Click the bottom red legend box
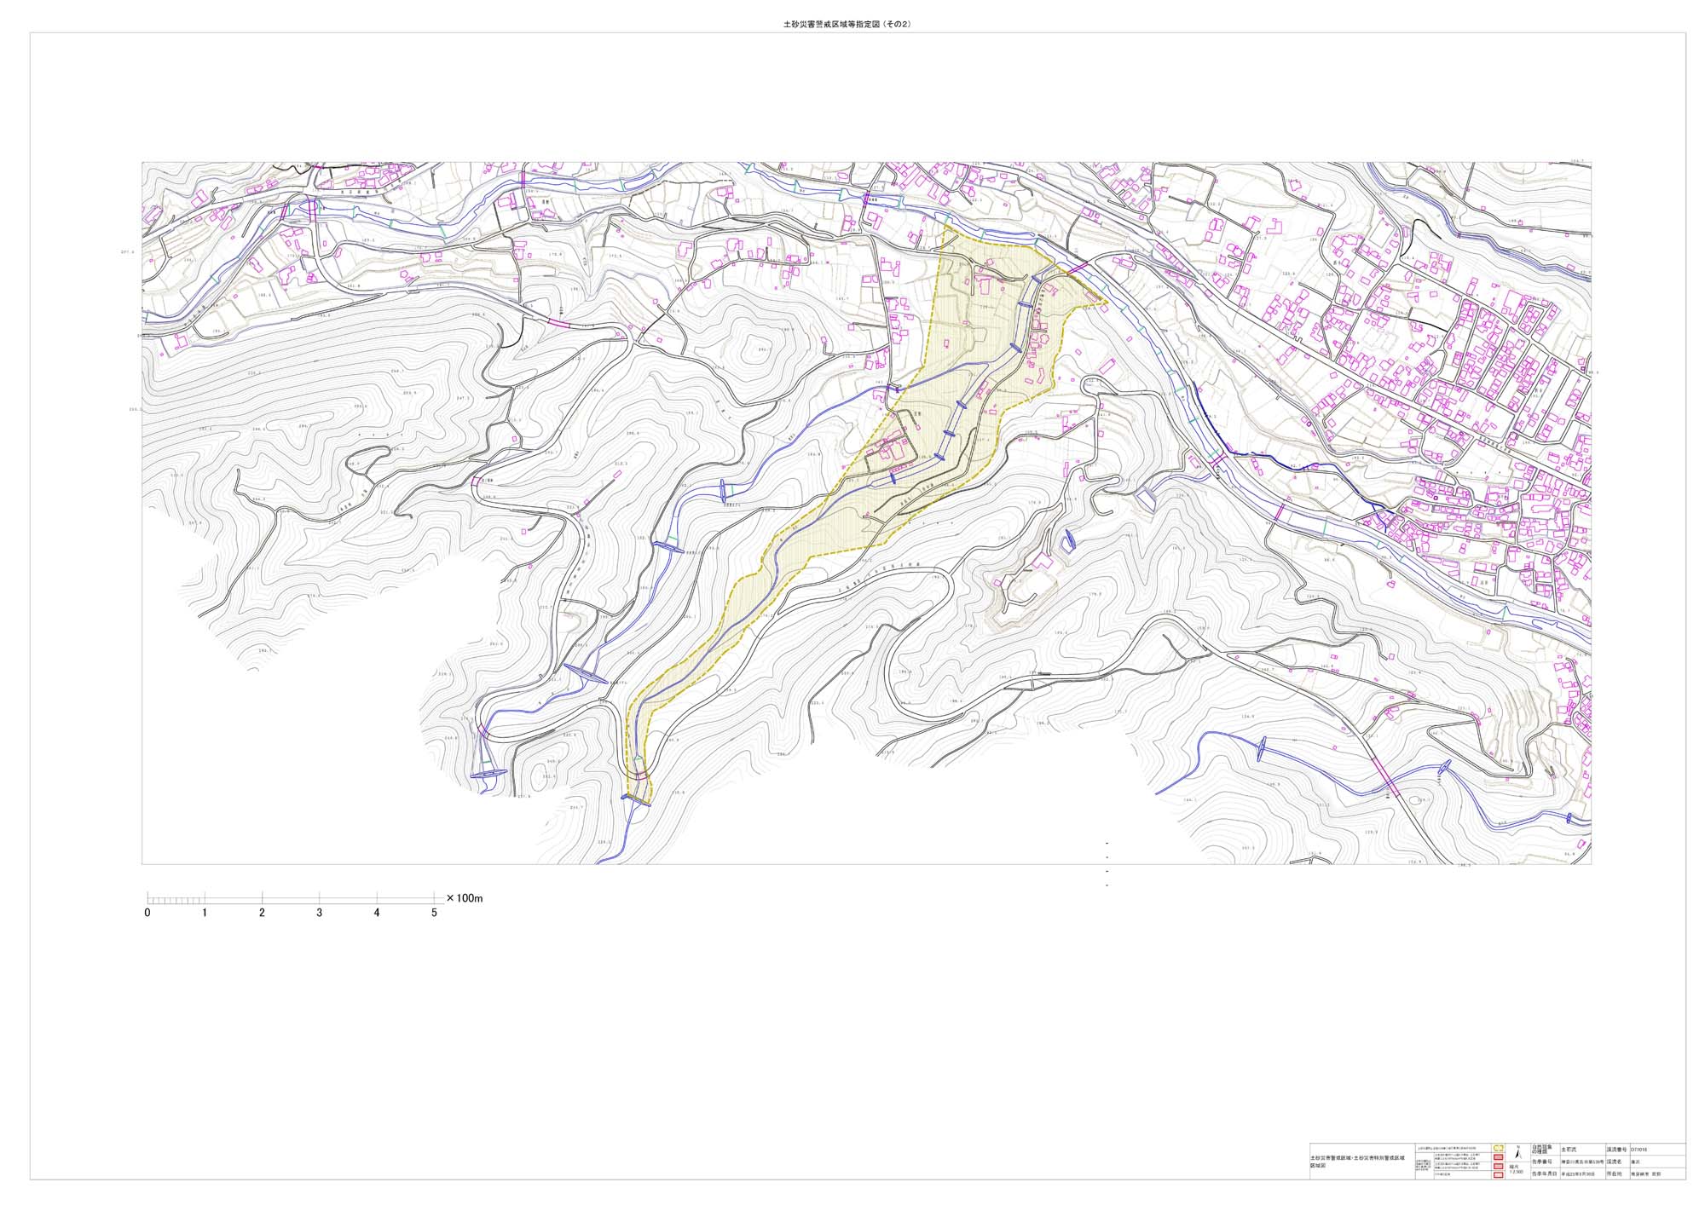The width and height of the screenshot is (1705, 1205). [x=1498, y=1174]
